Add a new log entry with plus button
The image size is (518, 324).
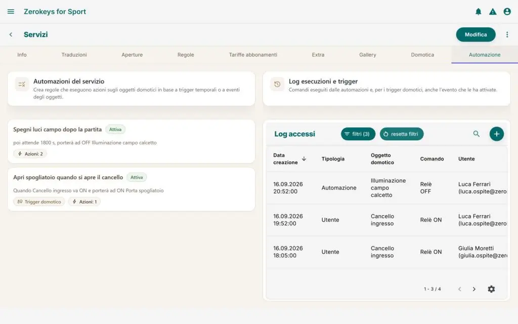pos(497,134)
